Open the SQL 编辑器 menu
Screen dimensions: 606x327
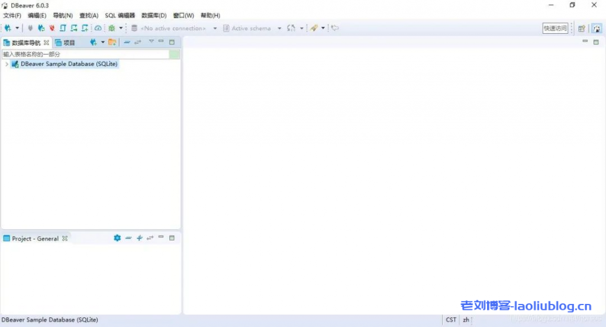pyautogui.click(x=120, y=15)
